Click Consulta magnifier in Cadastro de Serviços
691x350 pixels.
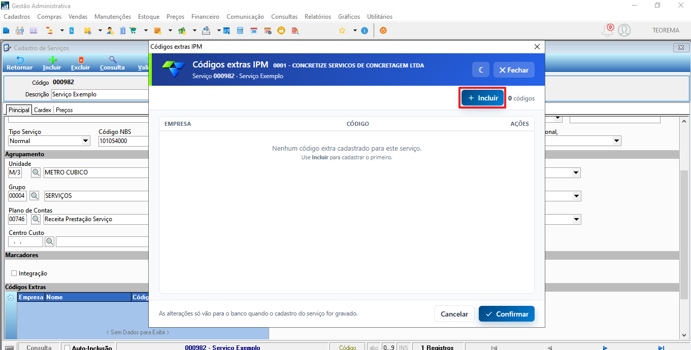coord(112,63)
